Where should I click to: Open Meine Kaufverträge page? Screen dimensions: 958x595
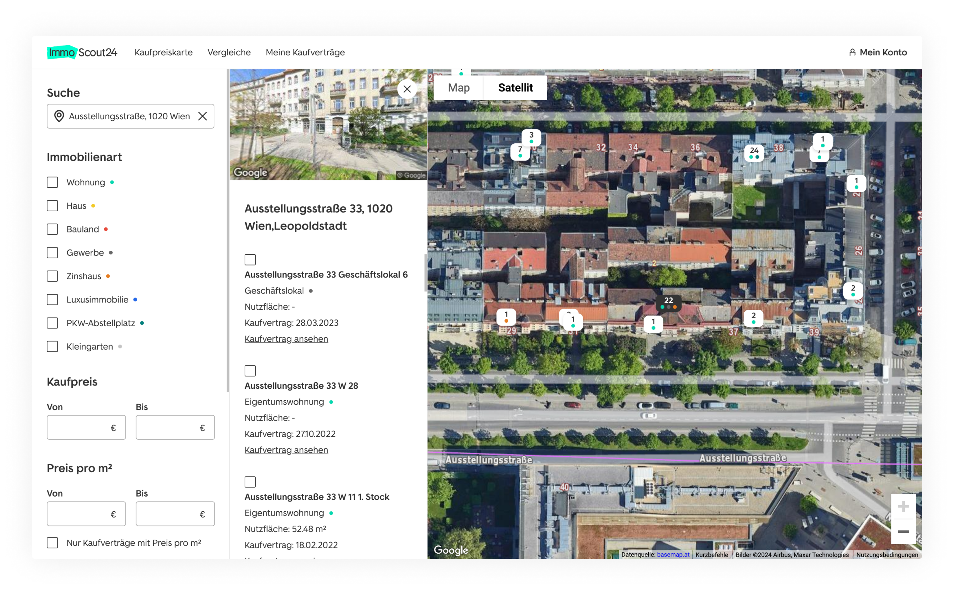coord(305,52)
